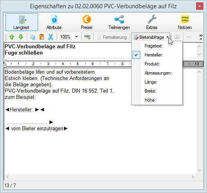
Task: Click the line mentioning DIN 16 952
Action: coord(59,91)
